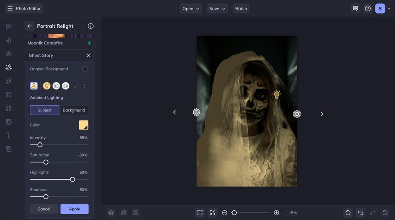Open the Photo Editor hamburger menu

(10, 8)
